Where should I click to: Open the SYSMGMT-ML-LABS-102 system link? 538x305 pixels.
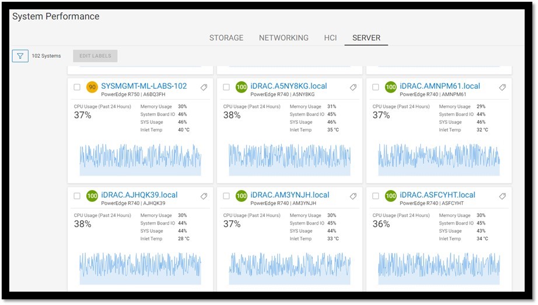[144, 86]
